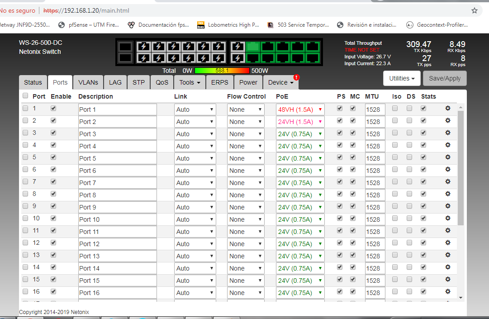Open the PoE dropdown for Port 1
Screen dimensions: 489x319
click(300, 110)
